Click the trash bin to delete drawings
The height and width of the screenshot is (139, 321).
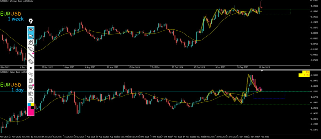(x=31, y=81)
